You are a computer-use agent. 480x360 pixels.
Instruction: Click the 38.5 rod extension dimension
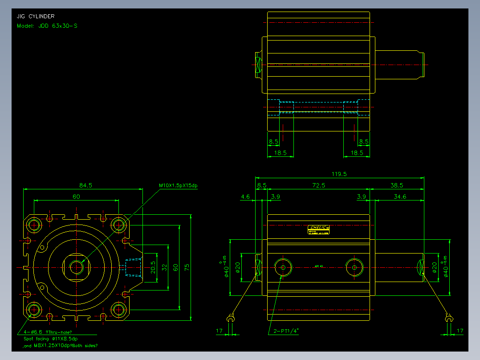click(397, 185)
